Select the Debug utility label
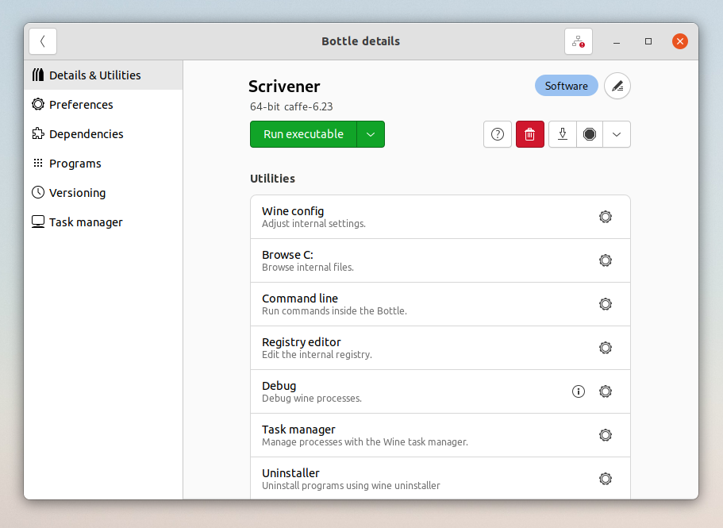 [279, 386]
